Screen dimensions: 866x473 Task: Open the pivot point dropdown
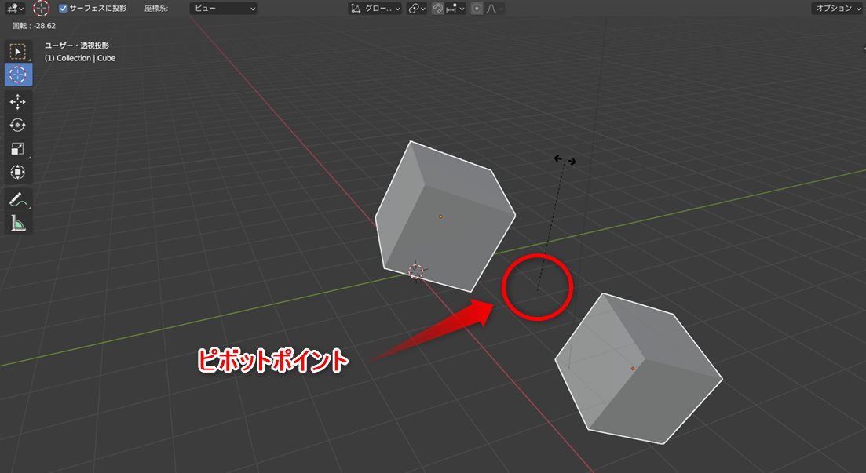pos(416,9)
